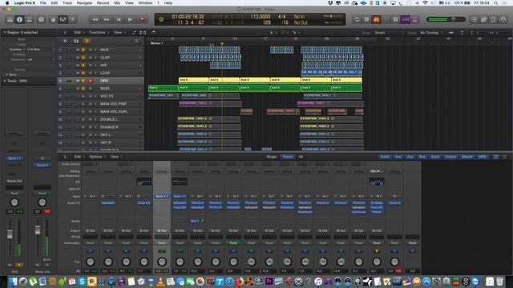Mute the KICK track

coord(78,50)
